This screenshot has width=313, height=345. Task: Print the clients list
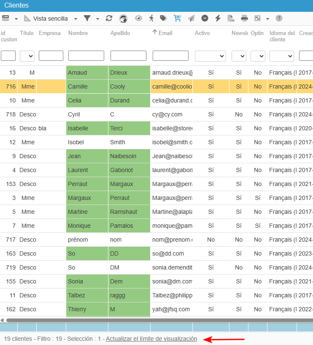[244, 18]
